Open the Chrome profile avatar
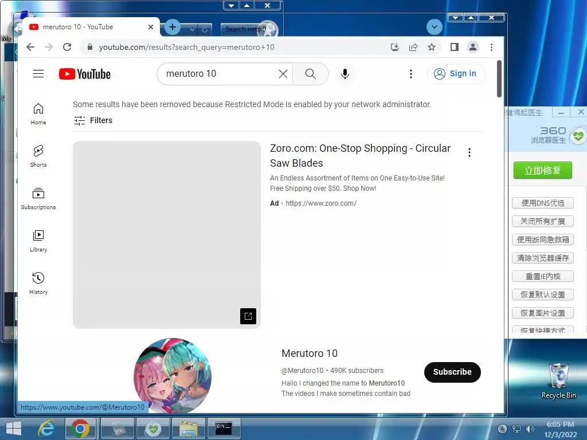 point(473,47)
